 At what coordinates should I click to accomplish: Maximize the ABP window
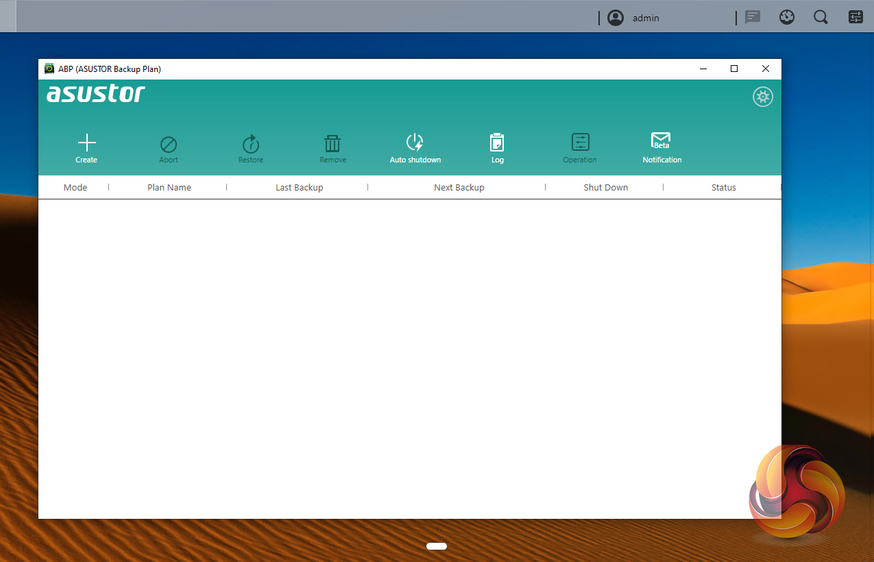pyautogui.click(x=734, y=69)
